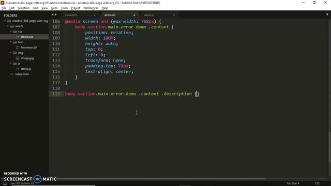Open the tab list dropdown arrow
The image size is (331, 186).
click(x=327, y=14)
